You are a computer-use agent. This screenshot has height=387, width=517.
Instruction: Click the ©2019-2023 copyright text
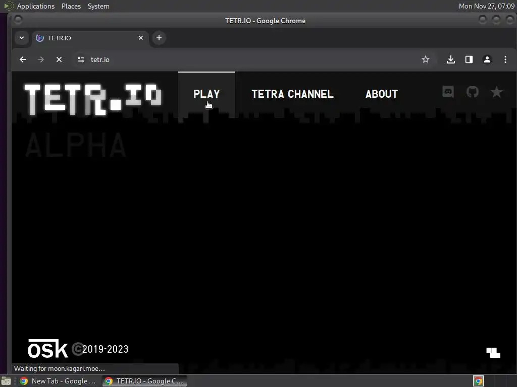click(100, 349)
